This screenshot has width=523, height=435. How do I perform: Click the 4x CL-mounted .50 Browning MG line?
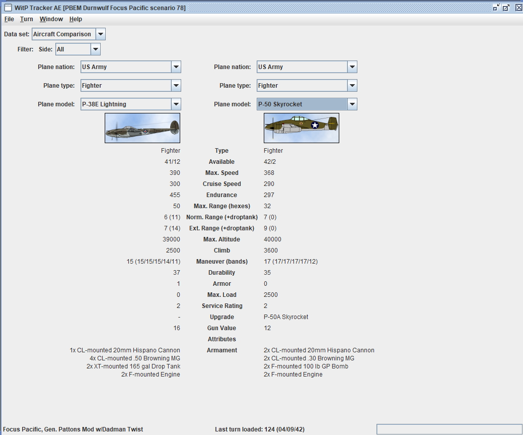tap(135, 358)
